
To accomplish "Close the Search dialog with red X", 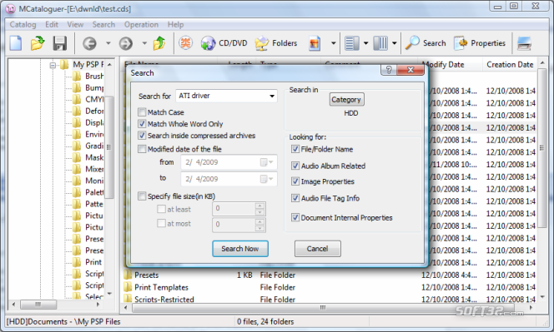I will [x=410, y=70].
